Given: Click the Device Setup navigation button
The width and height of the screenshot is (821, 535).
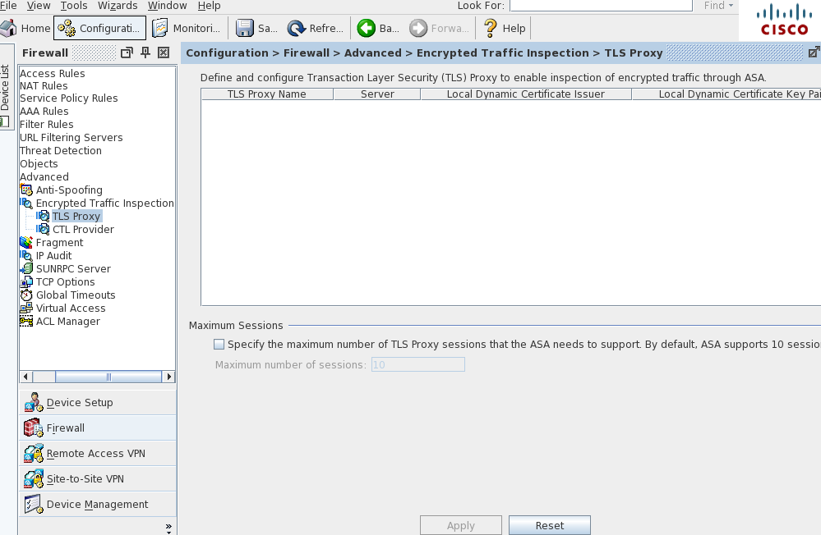Looking at the screenshot, I should pyautogui.click(x=98, y=402).
